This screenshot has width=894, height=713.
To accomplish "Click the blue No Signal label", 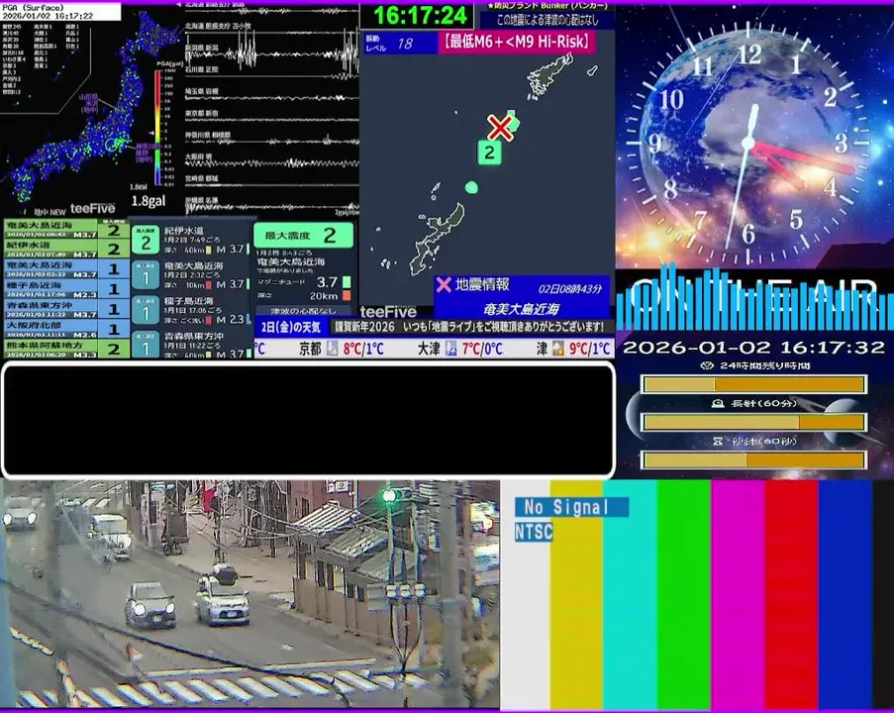I will (x=572, y=506).
